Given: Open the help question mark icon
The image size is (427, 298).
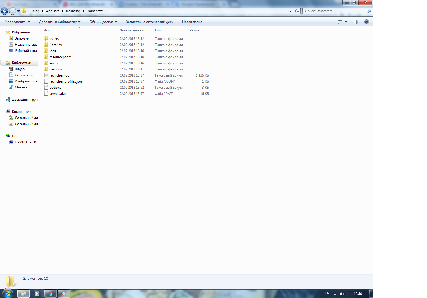Looking at the screenshot, I should [367, 22].
